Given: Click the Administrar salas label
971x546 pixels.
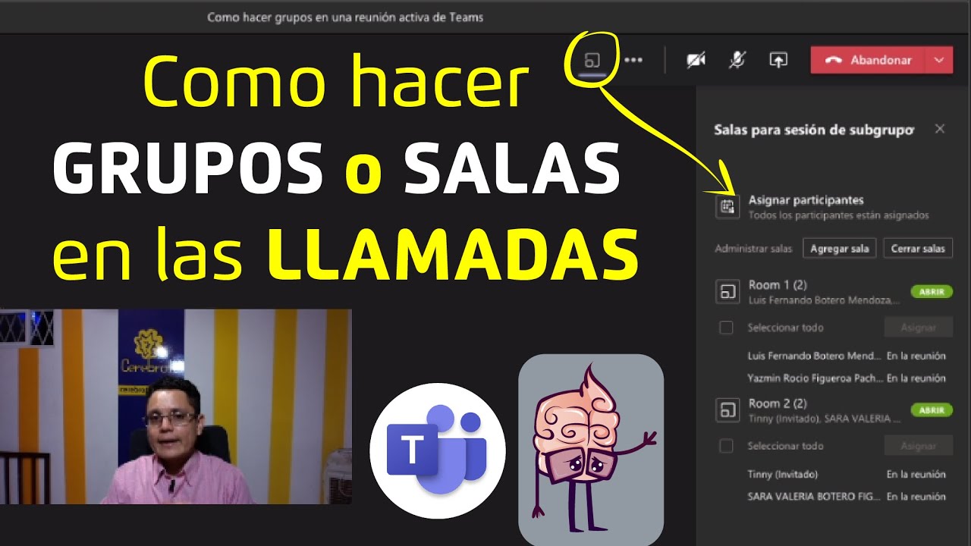Looking at the screenshot, I should coord(753,249).
